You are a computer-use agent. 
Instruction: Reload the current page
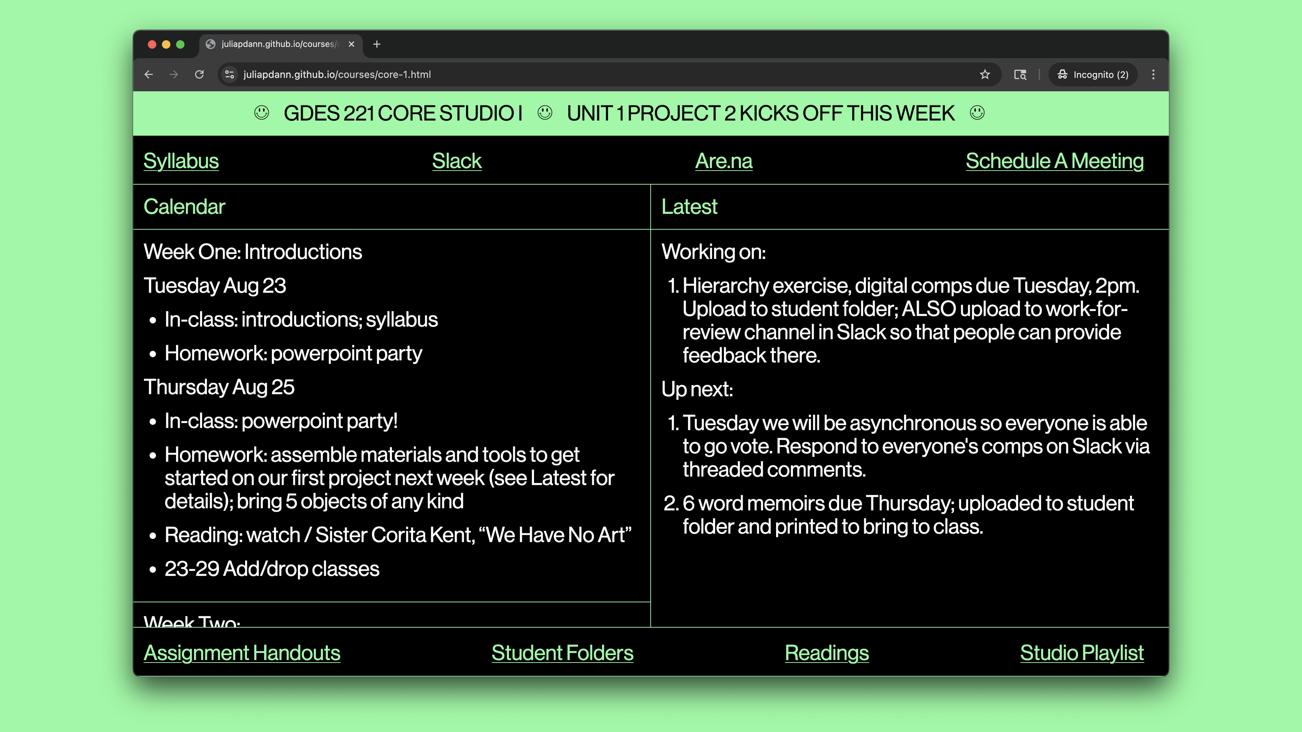[199, 74]
